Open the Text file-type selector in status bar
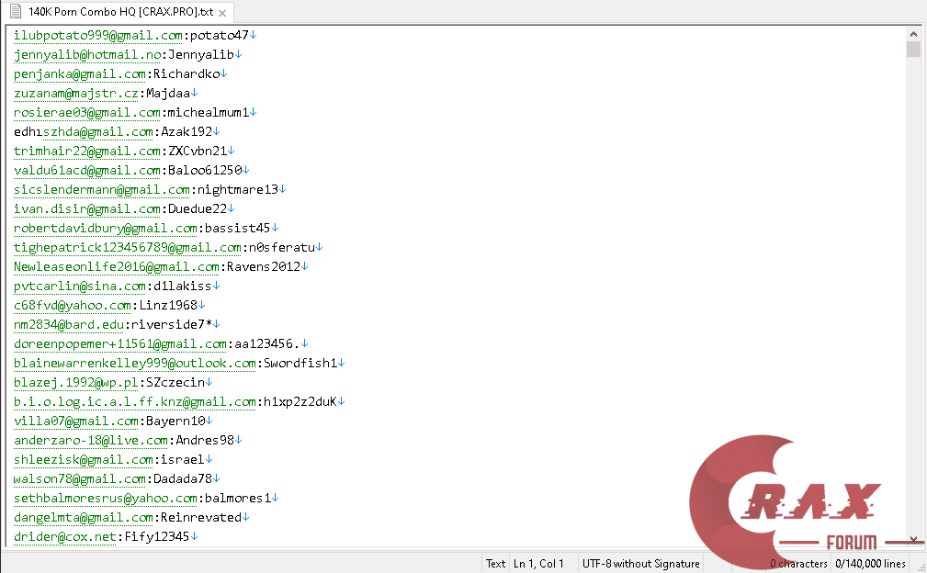The image size is (927, 573). pos(495,564)
